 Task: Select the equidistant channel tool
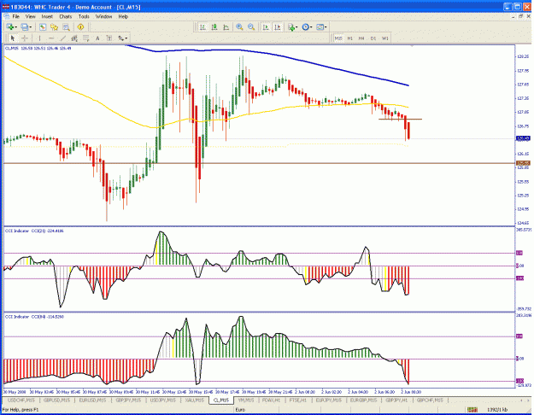tap(74, 38)
